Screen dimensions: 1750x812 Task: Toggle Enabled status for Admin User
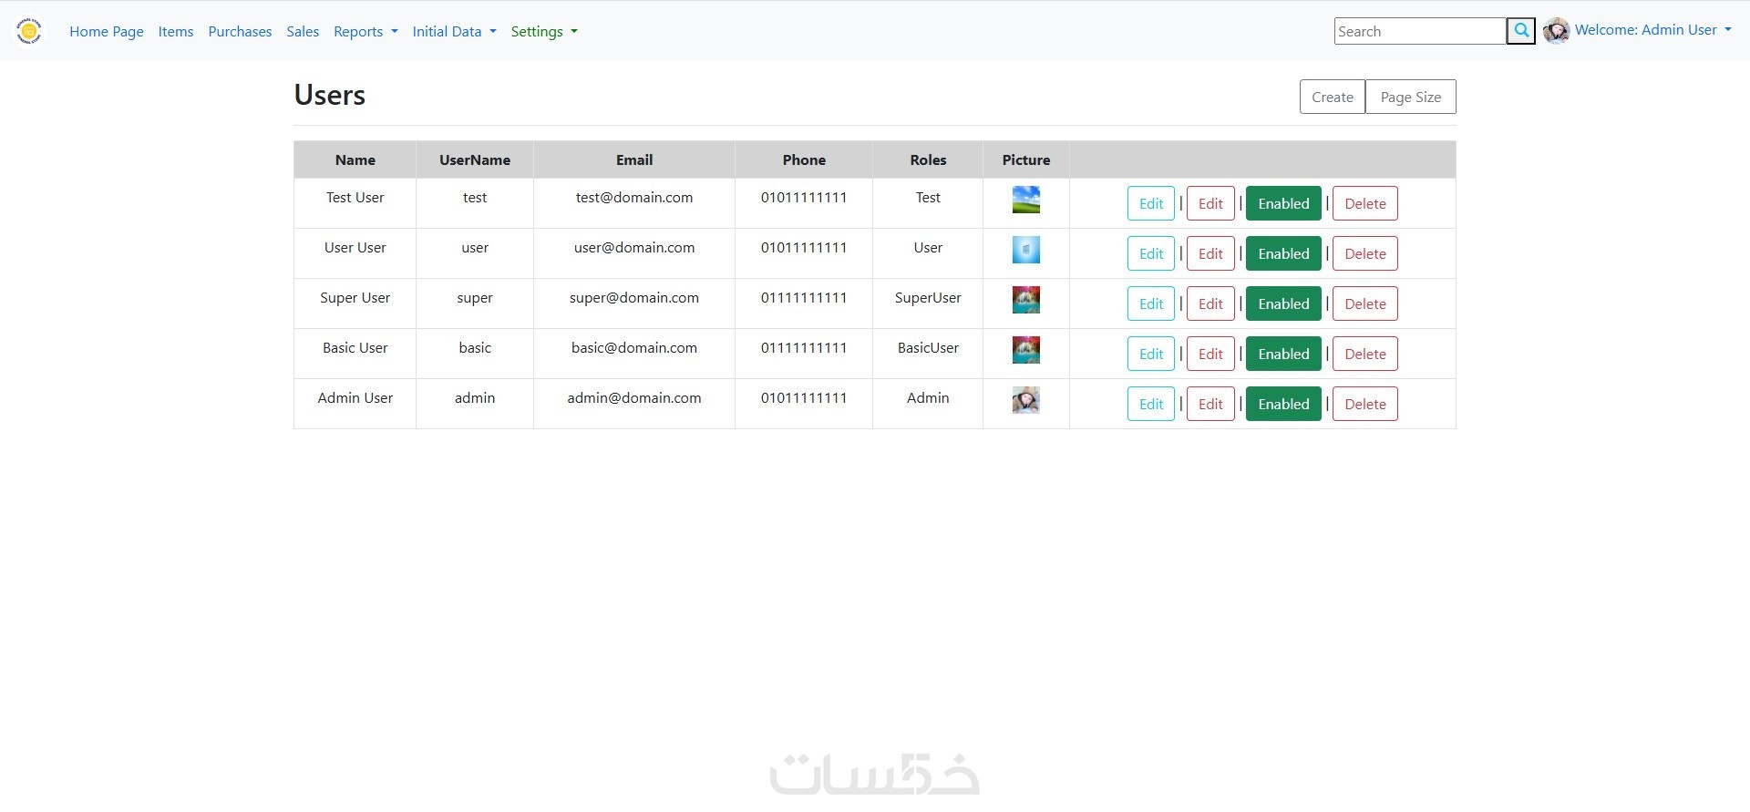pyautogui.click(x=1283, y=404)
